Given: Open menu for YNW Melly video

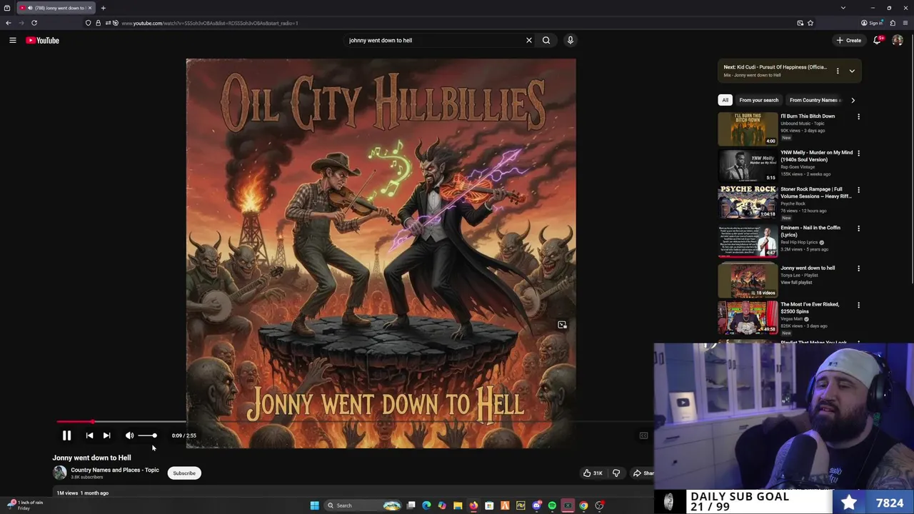Looking at the screenshot, I should pyautogui.click(x=858, y=153).
